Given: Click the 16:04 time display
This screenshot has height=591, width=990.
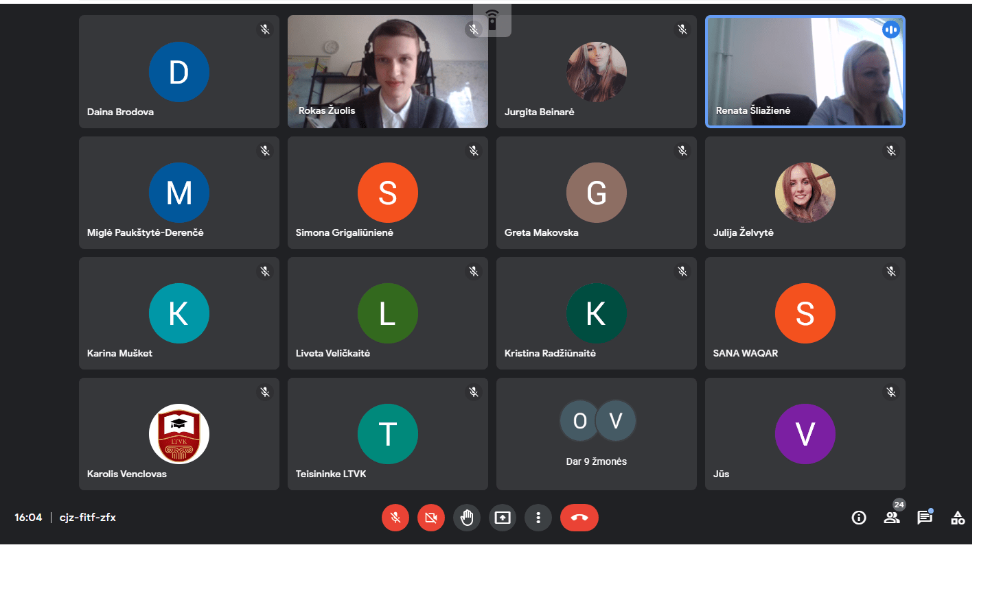Looking at the screenshot, I should [x=28, y=518].
